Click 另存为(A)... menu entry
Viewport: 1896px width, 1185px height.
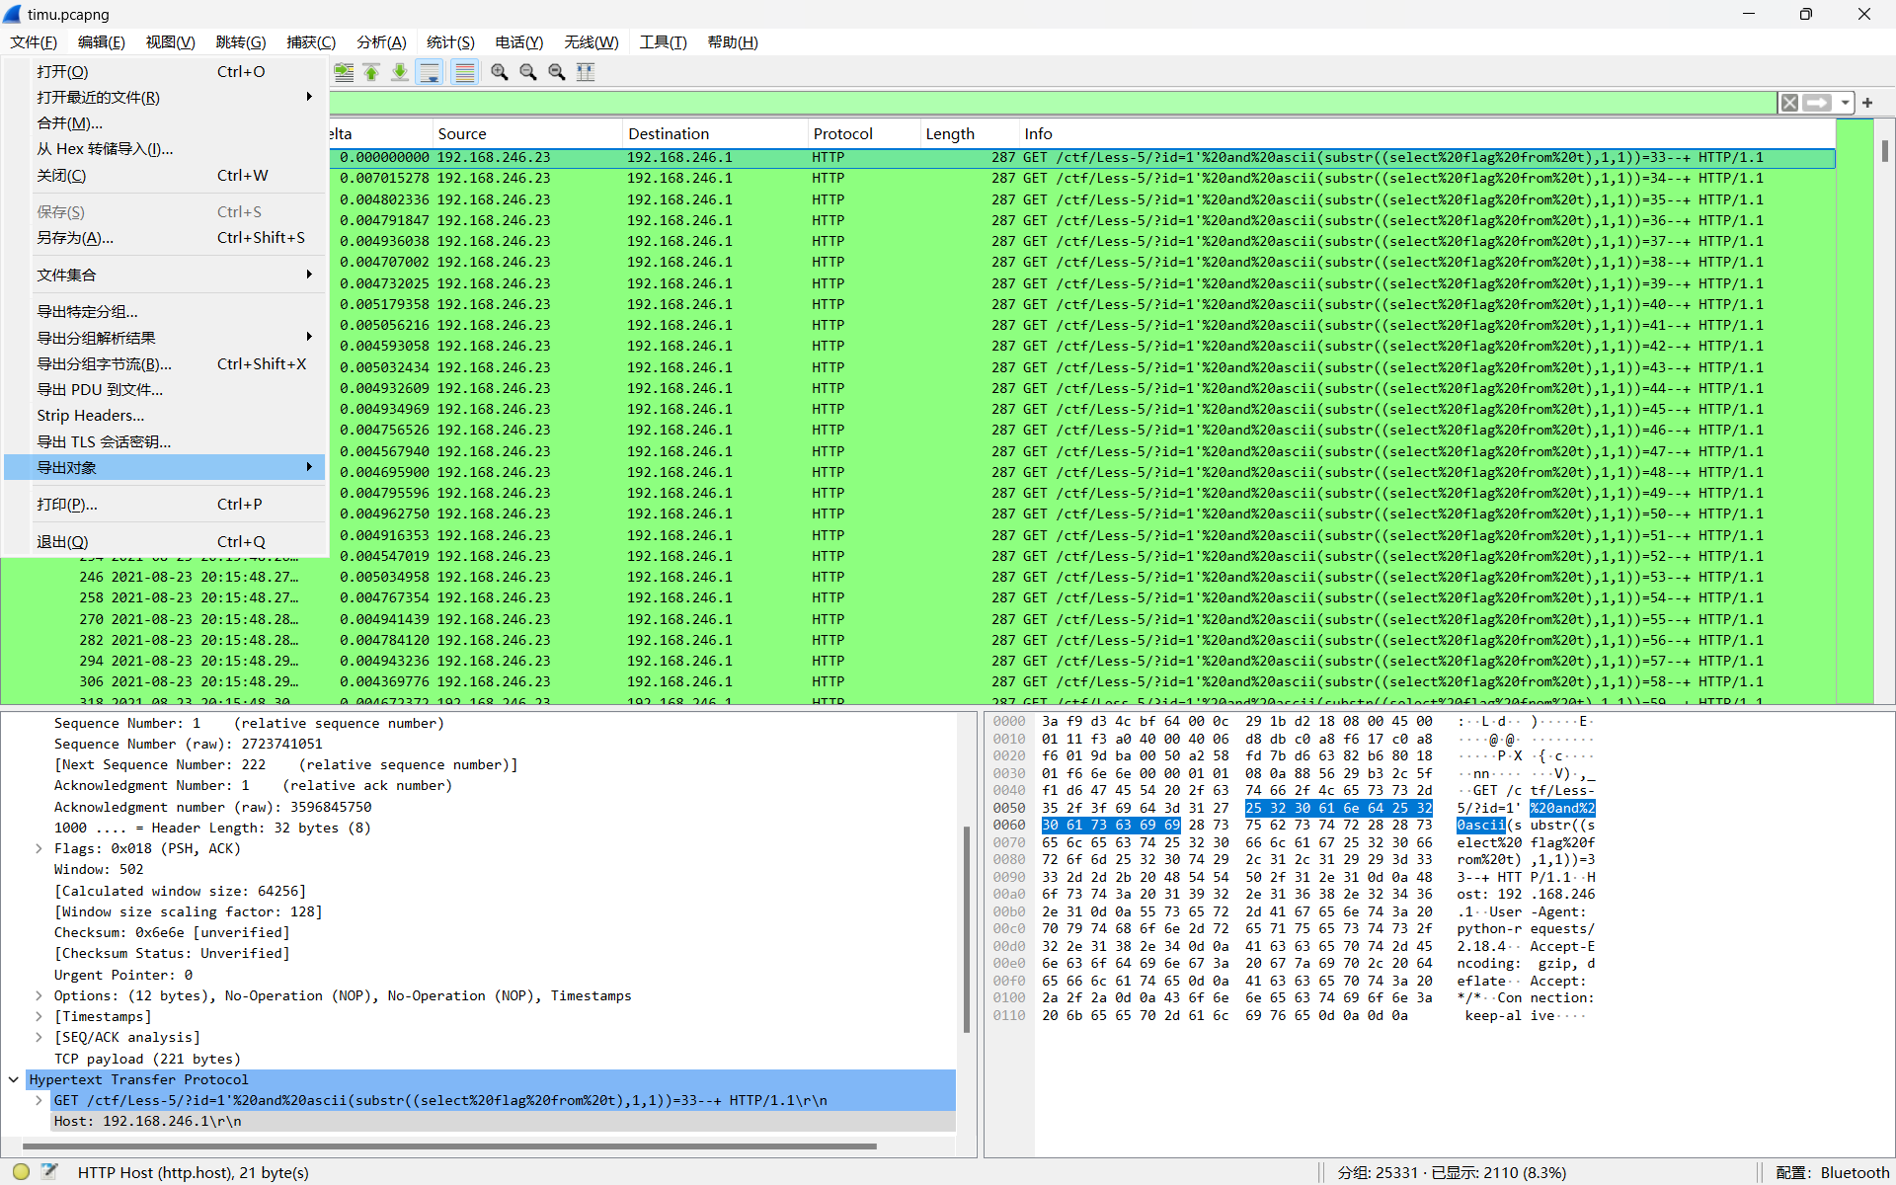point(75,238)
